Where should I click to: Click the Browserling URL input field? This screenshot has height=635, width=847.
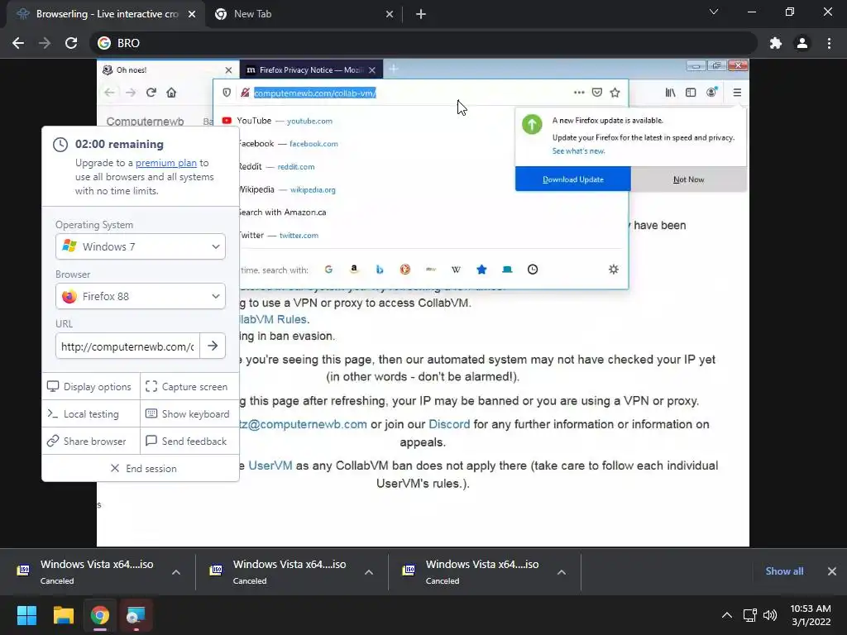(x=127, y=346)
